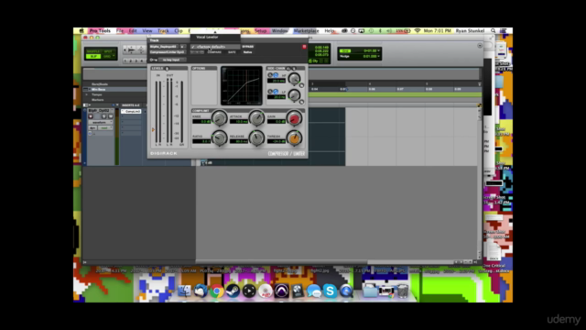Adjust the Attack knob
This screenshot has height=330, width=586.
tap(256, 118)
